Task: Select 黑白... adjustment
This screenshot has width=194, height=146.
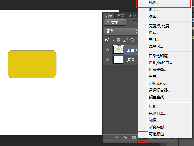Action: pyautogui.click(x=154, y=77)
